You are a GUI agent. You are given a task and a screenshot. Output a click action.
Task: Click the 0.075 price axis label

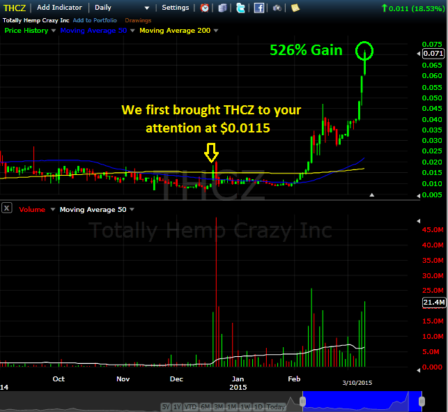[432, 45]
